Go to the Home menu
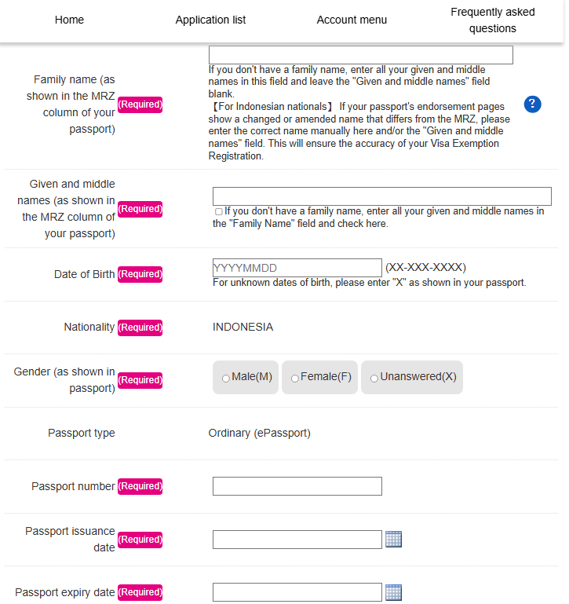The width and height of the screenshot is (569, 604). [x=70, y=20]
